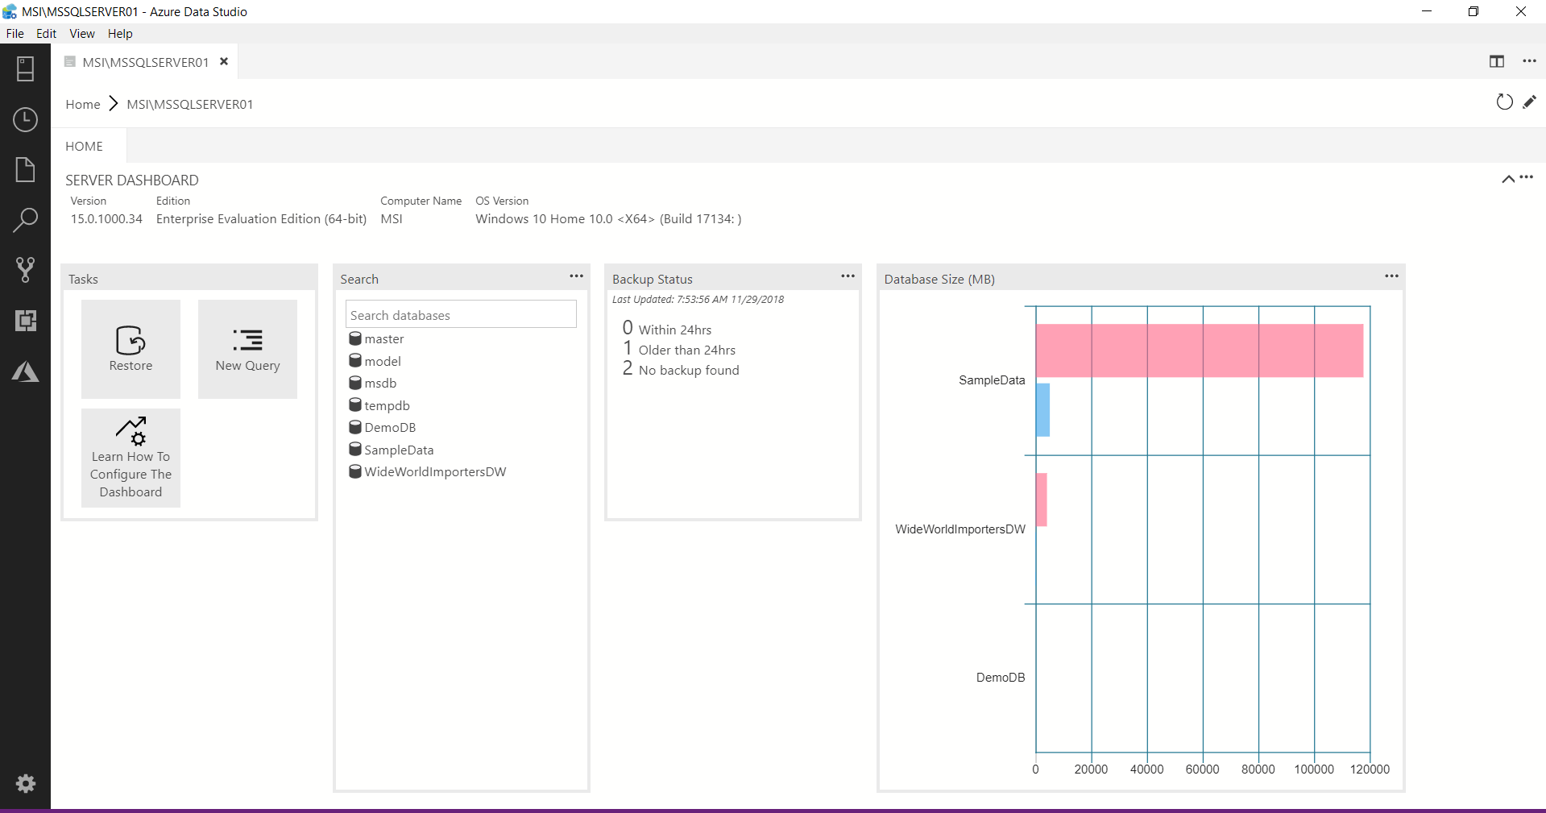Viewport: 1546px width, 813px height.
Task: Split the editor layout
Action: (x=1497, y=61)
